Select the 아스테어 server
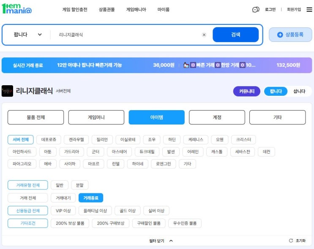The width and height of the screenshot is (314, 249). click(119, 152)
